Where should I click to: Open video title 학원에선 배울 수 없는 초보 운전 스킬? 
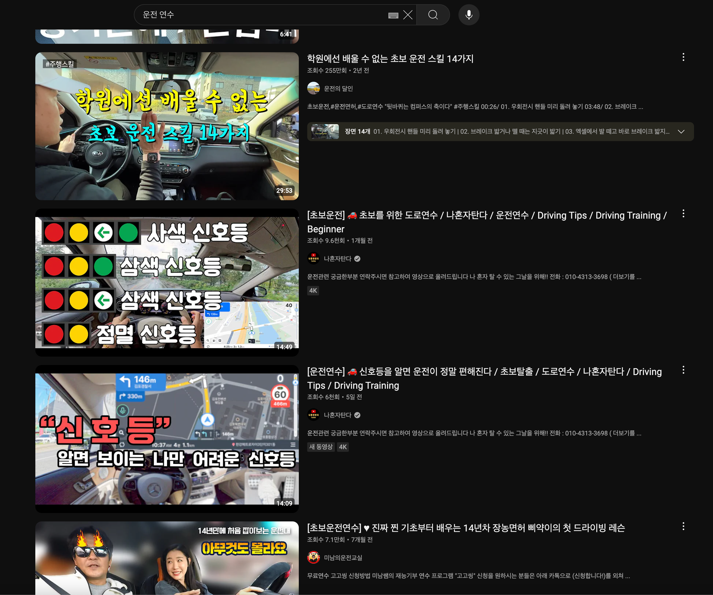[390, 59]
